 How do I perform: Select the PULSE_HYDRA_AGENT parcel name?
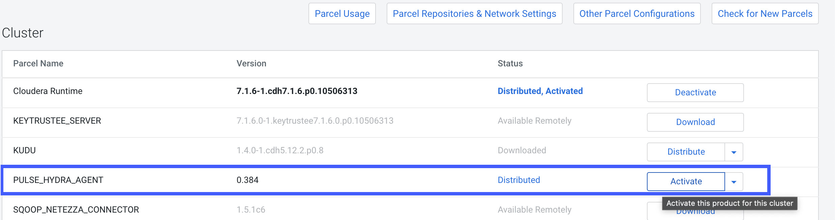point(58,180)
